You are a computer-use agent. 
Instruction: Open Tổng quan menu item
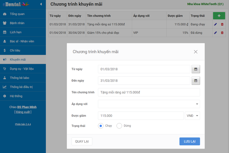[23, 14]
